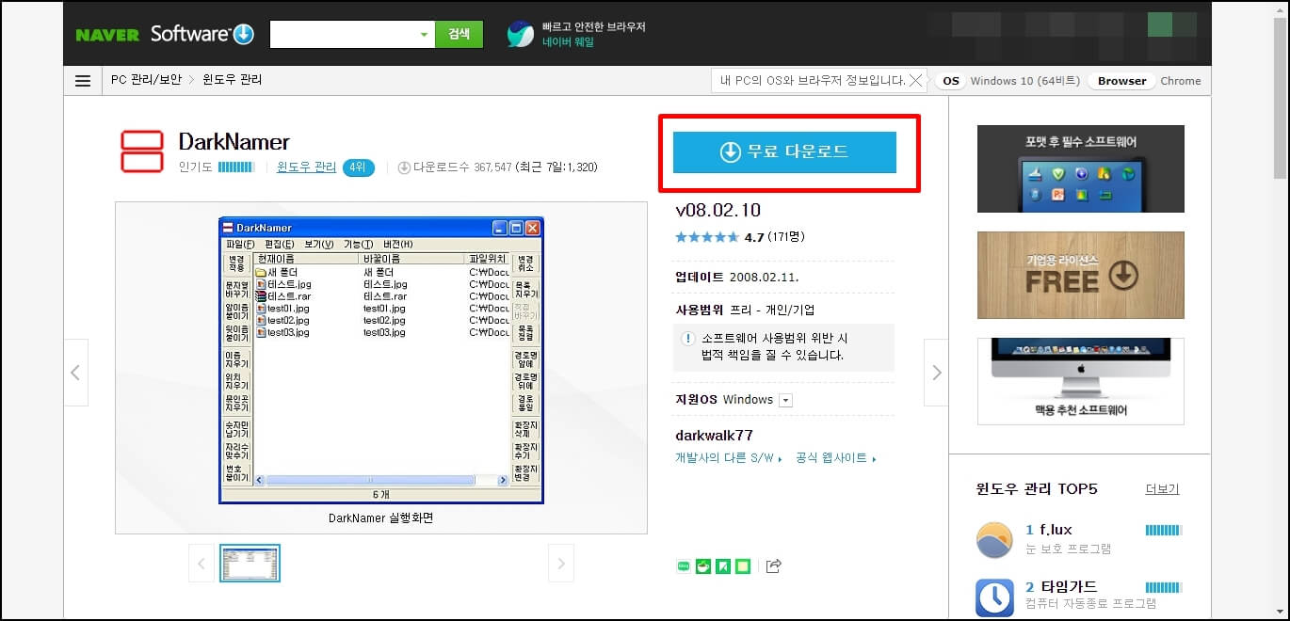Show previous screenshot with left arrow
The image size is (1290, 621).
pyautogui.click(x=76, y=373)
